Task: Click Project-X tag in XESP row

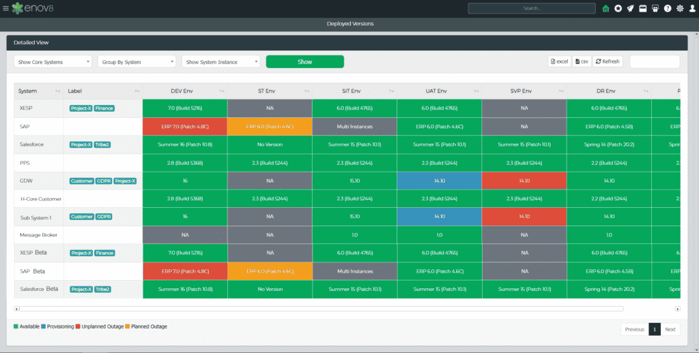Action: 81,108
